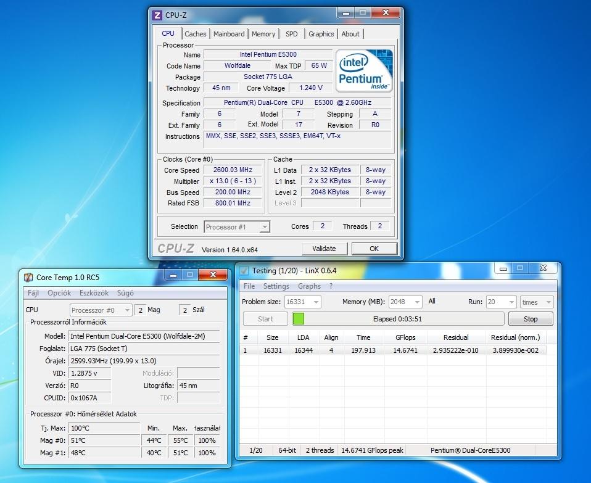Click the Modell field in Core Temp
The width and height of the screenshot is (591, 483).
pyautogui.click(x=144, y=336)
